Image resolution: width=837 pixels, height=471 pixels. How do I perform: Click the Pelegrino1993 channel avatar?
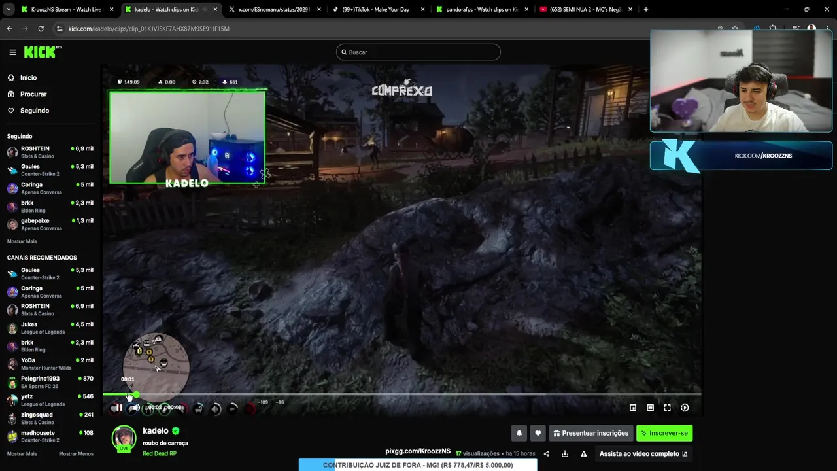tap(12, 382)
